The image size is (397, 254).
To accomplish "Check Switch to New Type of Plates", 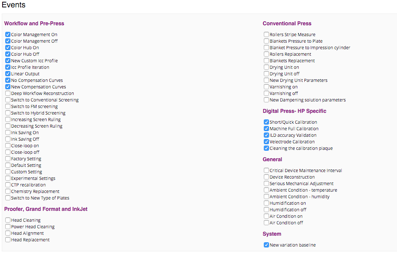I will click(x=8, y=198).
